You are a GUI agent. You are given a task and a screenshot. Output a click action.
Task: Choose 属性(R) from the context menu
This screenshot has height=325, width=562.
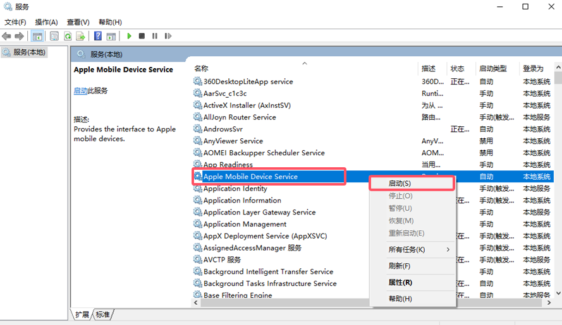400,282
